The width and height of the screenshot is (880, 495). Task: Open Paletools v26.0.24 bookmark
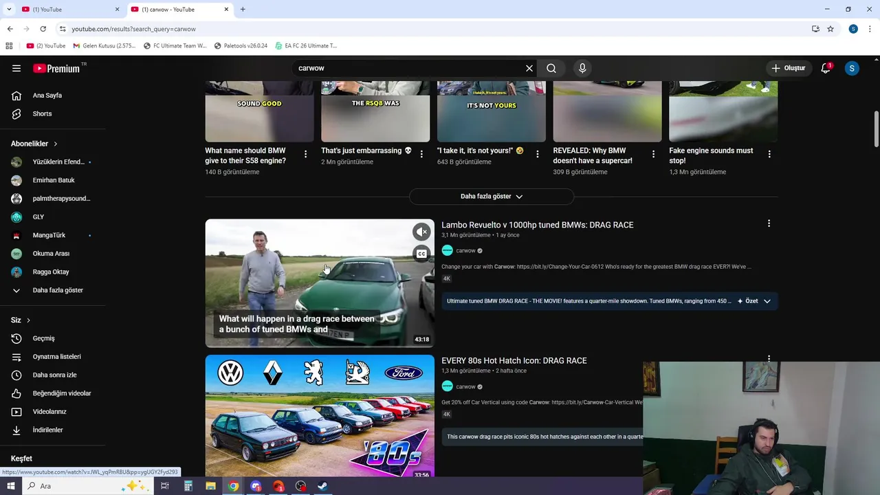241,46
